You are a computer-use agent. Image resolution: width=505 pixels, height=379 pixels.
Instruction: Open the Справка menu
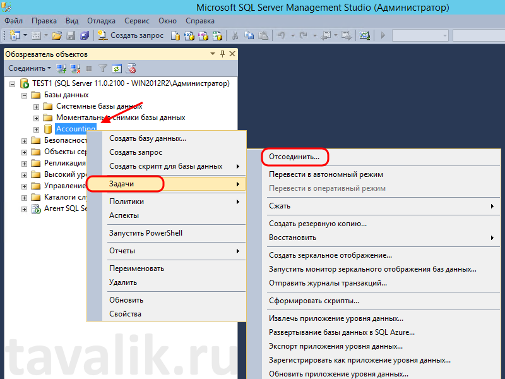coord(200,21)
